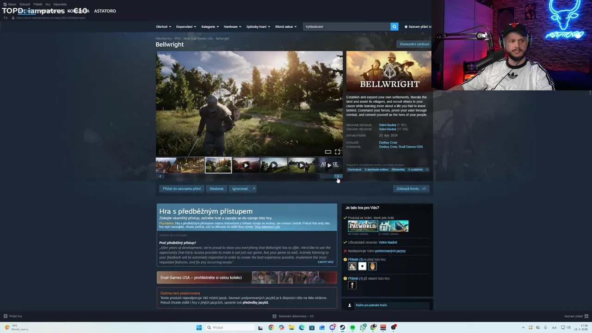Expand the Obchod dropdown menu

163,26
